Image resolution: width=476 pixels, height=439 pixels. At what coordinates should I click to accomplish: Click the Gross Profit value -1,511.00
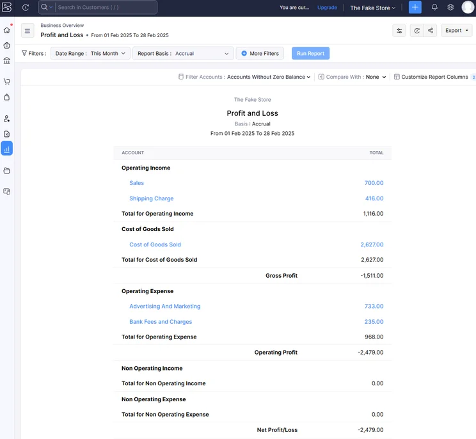pyautogui.click(x=372, y=275)
